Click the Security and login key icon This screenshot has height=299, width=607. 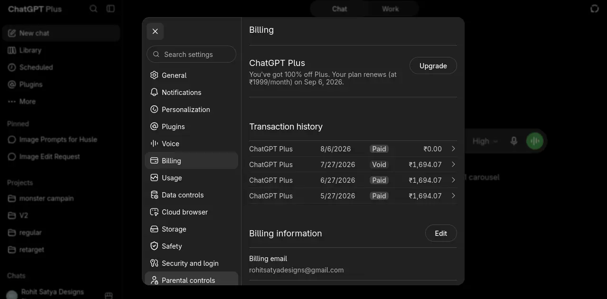click(x=154, y=263)
